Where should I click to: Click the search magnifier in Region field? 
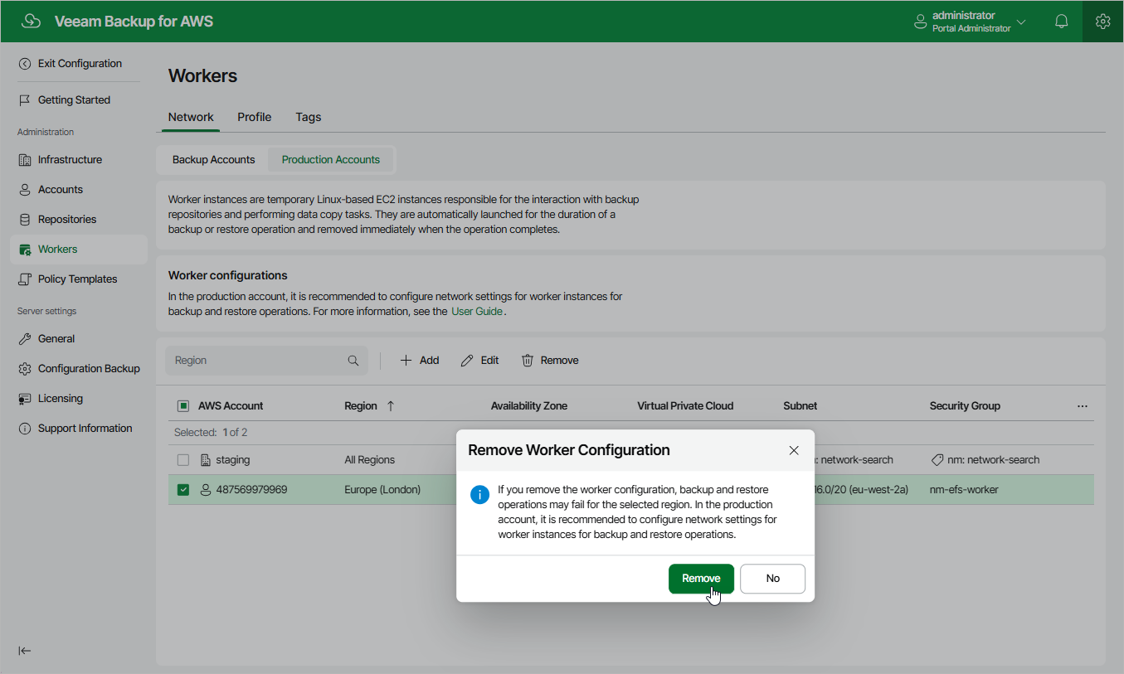pyautogui.click(x=353, y=361)
